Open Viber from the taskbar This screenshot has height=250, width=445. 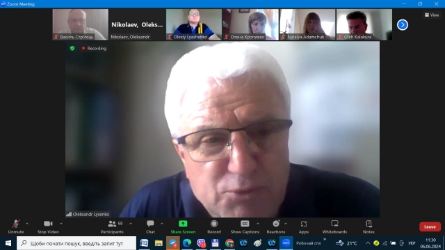tap(201, 243)
